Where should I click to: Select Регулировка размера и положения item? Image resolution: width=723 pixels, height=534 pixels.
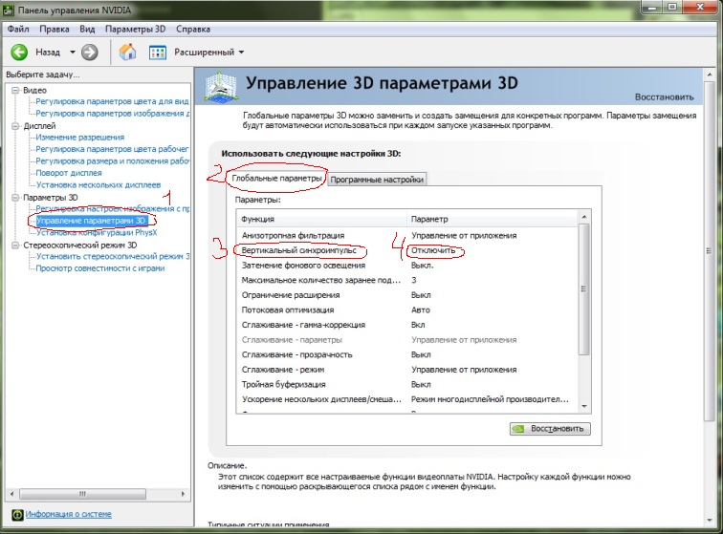click(x=112, y=161)
